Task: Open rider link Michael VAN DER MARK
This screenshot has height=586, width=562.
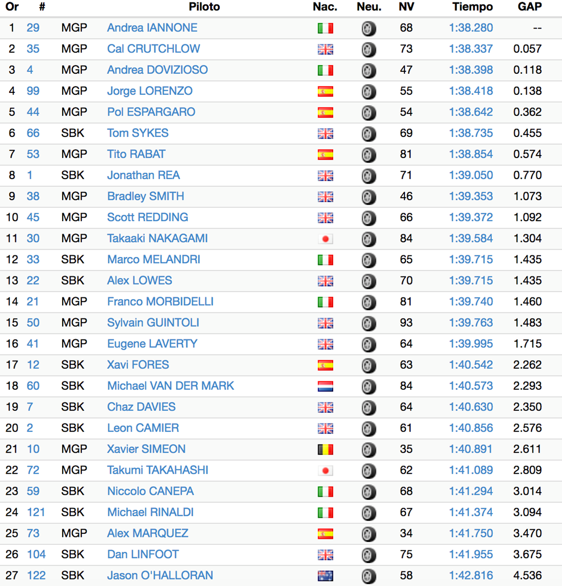Action: click(171, 386)
